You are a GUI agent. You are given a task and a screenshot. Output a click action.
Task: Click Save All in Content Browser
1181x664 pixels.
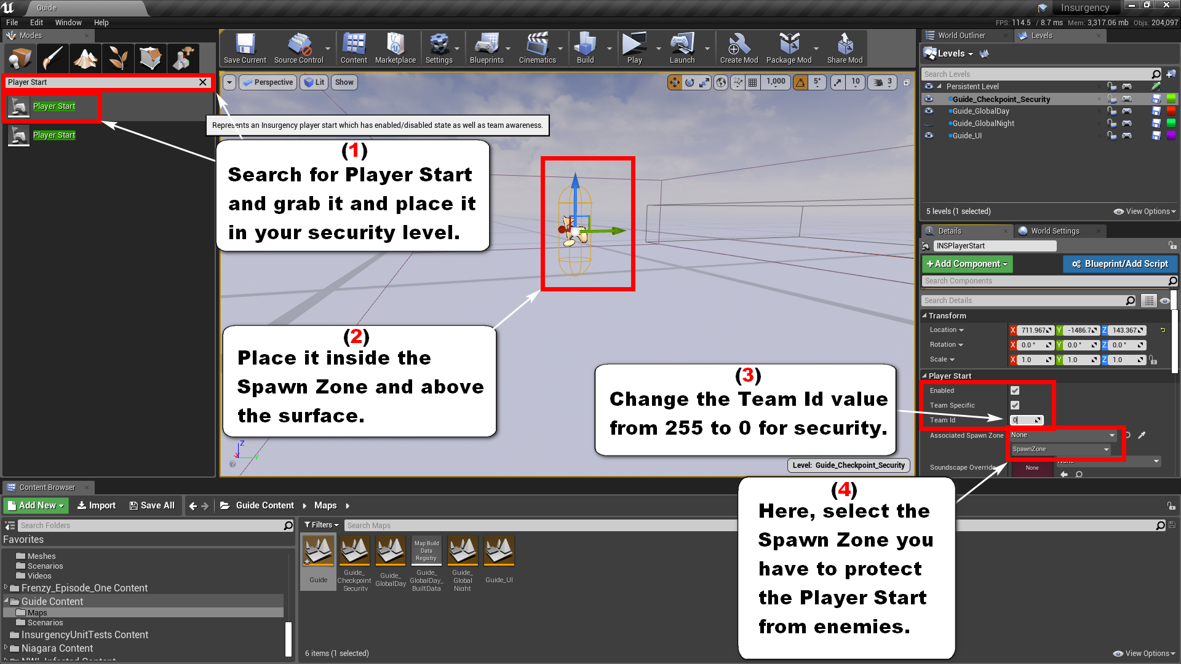pos(152,505)
